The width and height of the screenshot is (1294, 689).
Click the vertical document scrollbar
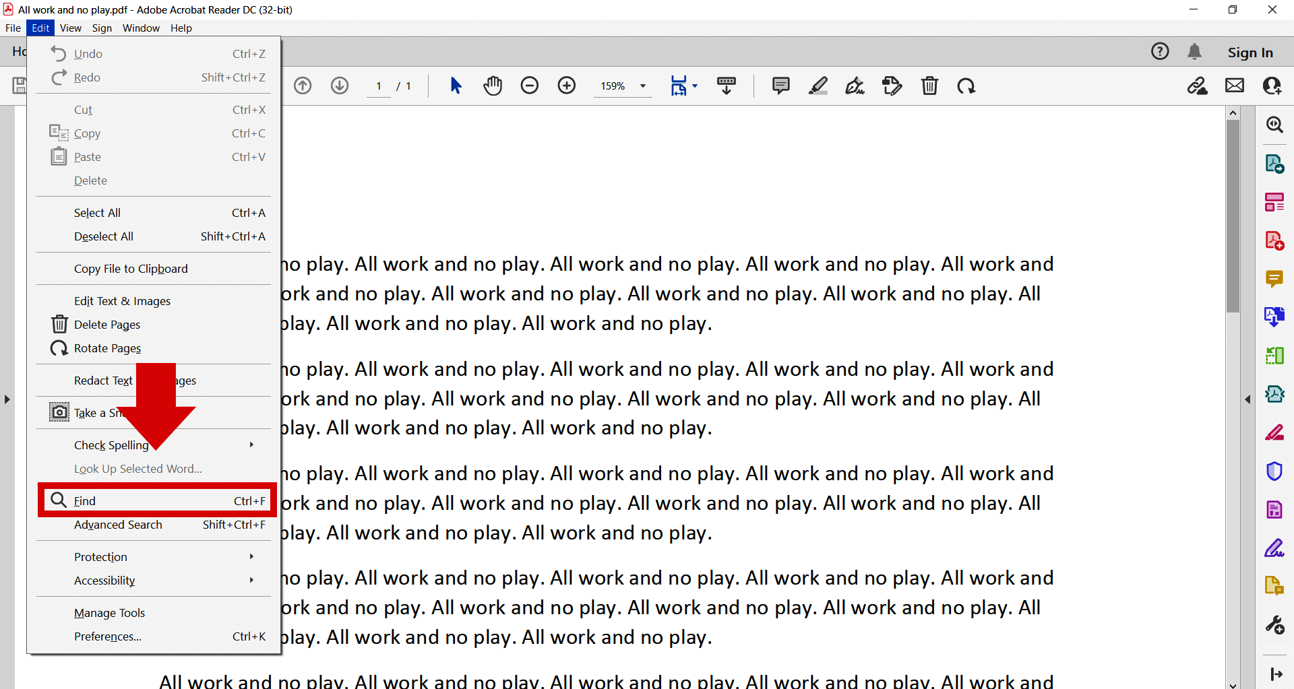click(1233, 216)
